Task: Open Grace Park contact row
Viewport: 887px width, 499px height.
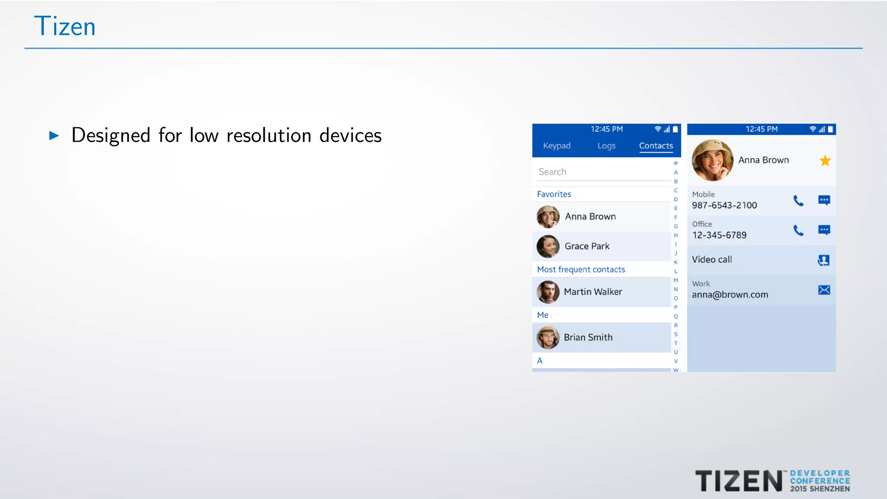Action: [x=602, y=246]
